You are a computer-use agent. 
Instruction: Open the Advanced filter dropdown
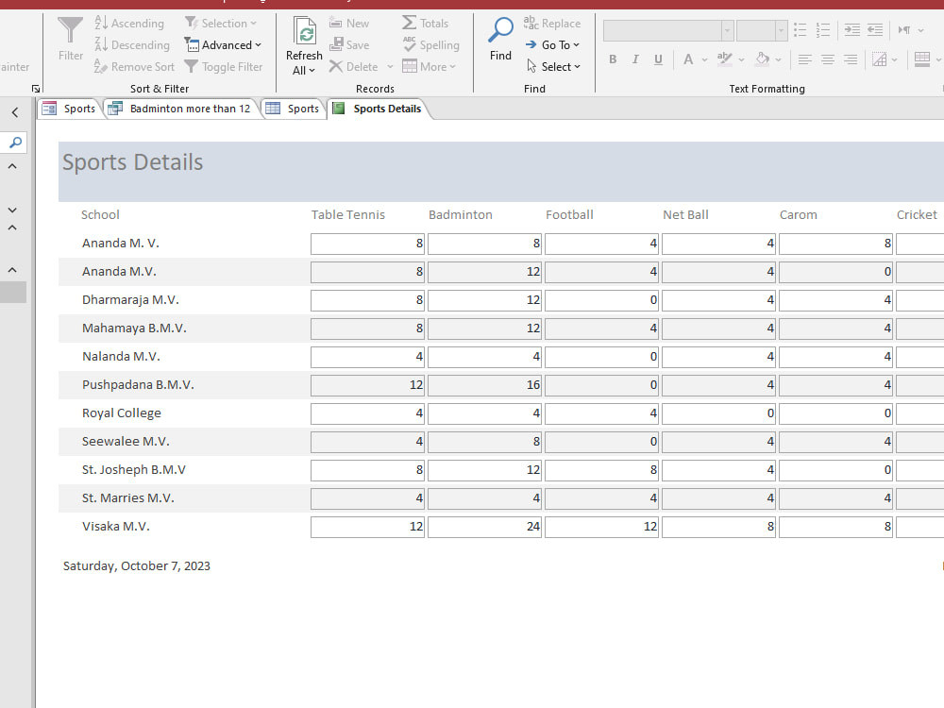(x=224, y=44)
